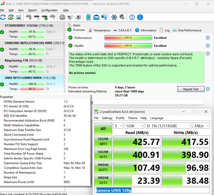Open CrystalDiskMark Theme menu

[x=132, y=118]
